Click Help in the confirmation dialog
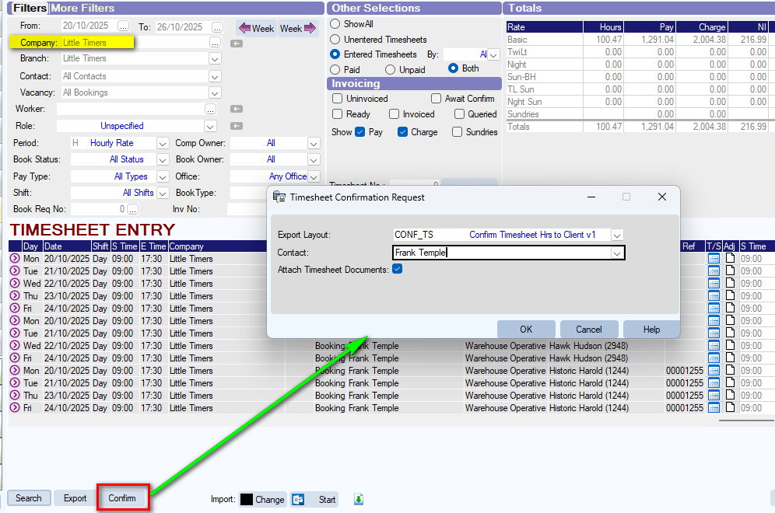The image size is (775, 513). [651, 330]
